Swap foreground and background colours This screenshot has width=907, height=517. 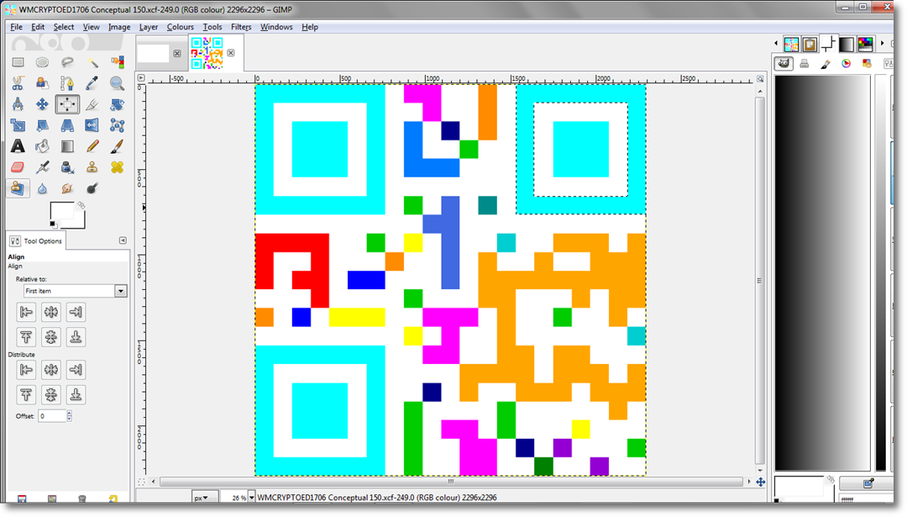pyautogui.click(x=81, y=205)
